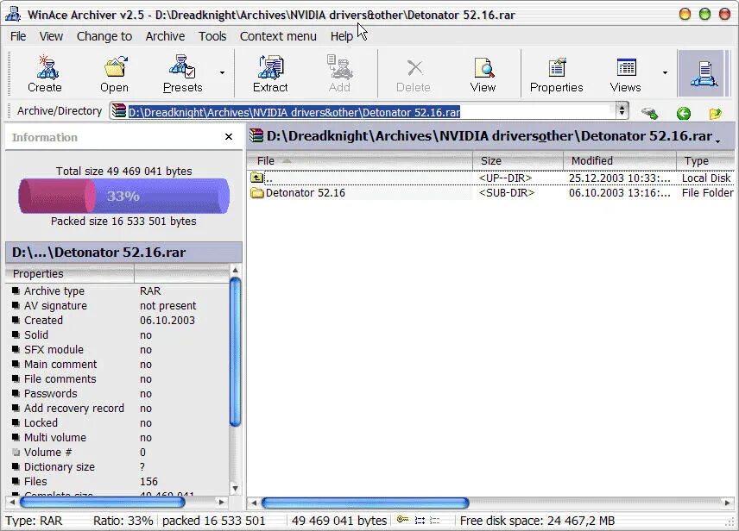Click the 'Dictionary size' property row
This screenshot has height=531, width=739.
click(117, 466)
